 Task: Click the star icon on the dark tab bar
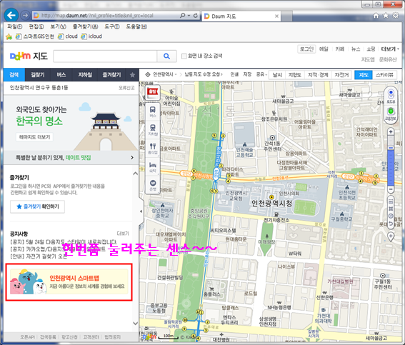pyautogui.click(x=132, y=75)
